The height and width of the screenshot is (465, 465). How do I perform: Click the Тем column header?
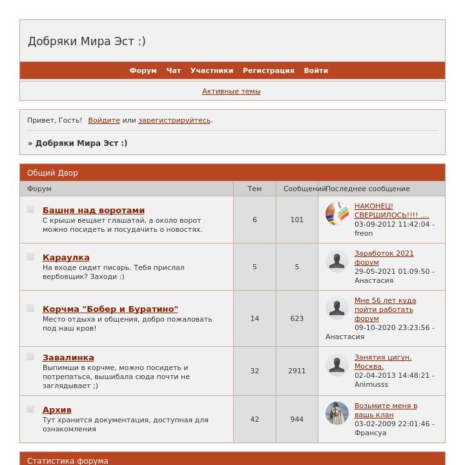[x=254, y=189]
